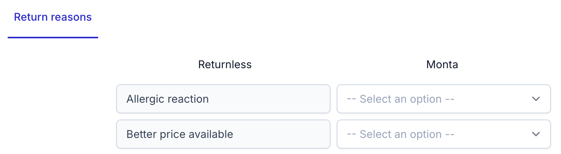Open the Return reasons tab
This screenshot has width=561, height=154.
point(53,17)
